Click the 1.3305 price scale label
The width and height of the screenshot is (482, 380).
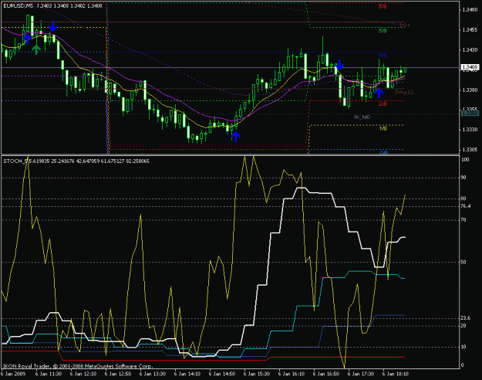pos(470,150)
